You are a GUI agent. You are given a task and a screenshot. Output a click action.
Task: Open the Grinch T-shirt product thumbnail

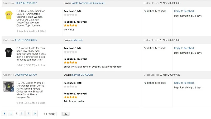[9, 87]
